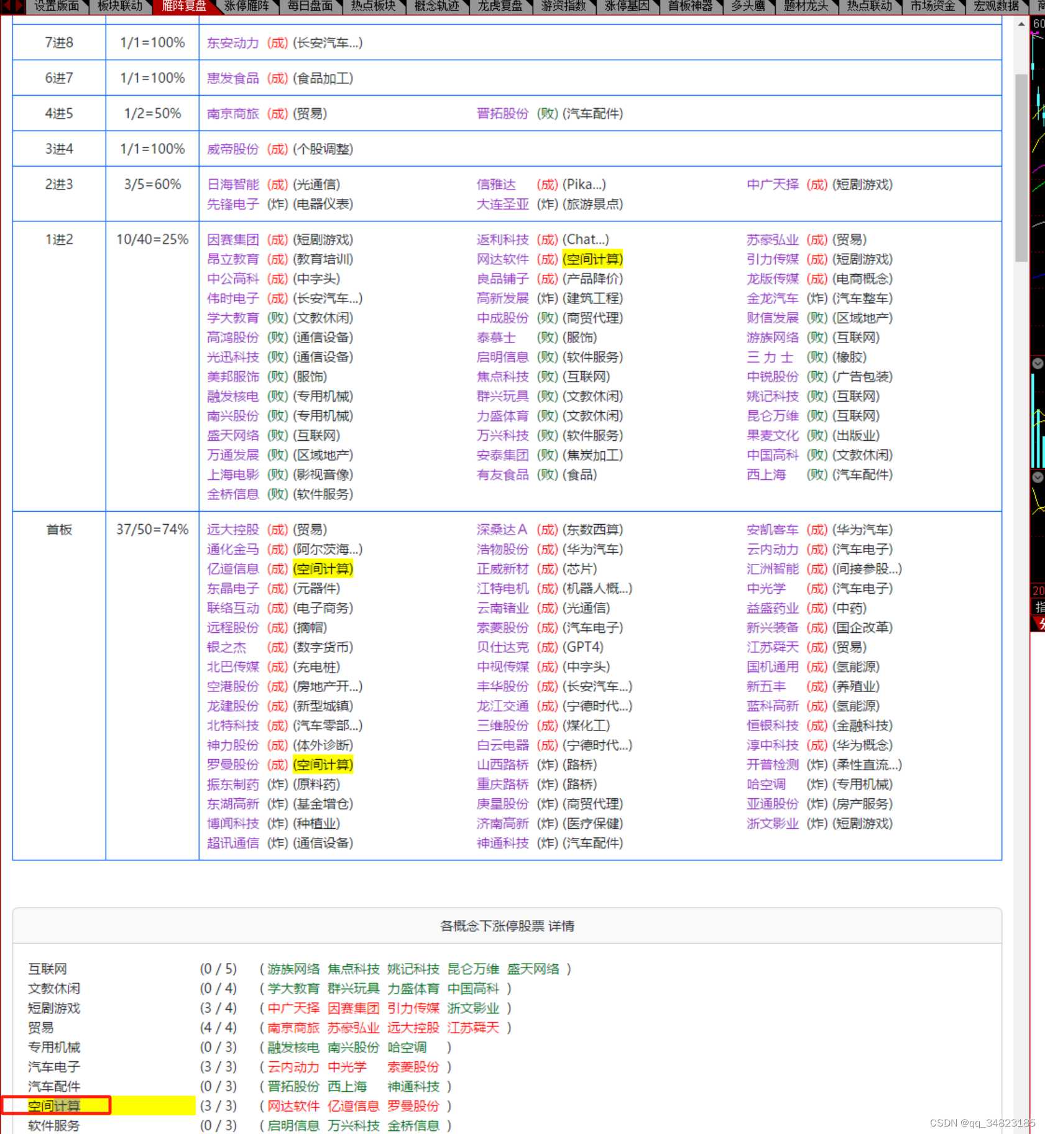Image resolution: width=1045 pixels, height=1134 pixels.
Task: Select the 首板神器 tab
Action: 690,6
